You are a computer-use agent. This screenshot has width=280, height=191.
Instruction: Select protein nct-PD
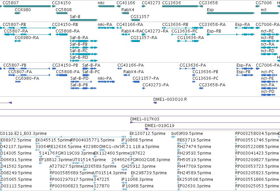[x=268, y=95]
